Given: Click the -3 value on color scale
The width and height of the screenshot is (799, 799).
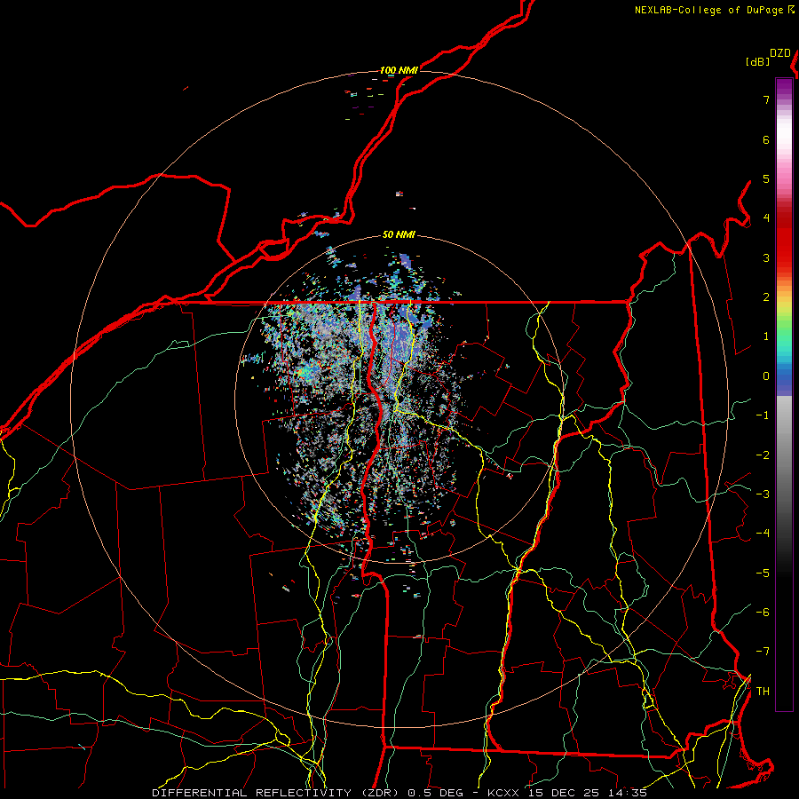Looking at the screenshot, I should pos(763,494).
